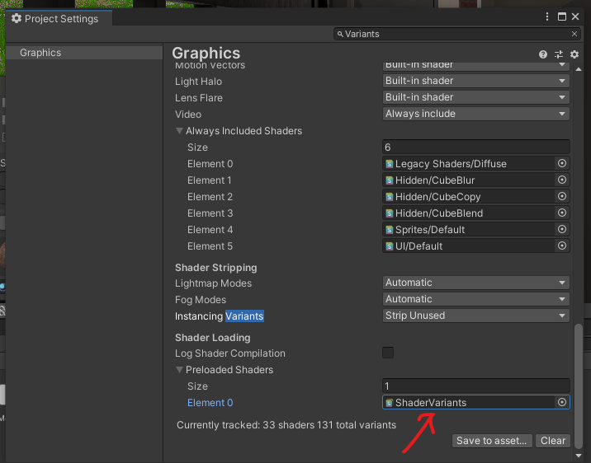591x463 pixels.
Task: Click the Graphics presets slider icon
Action: 559,54
